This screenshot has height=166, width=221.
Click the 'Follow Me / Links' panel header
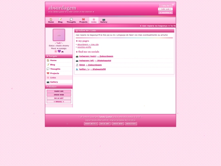pyautogui.click(x=124, y=31)
